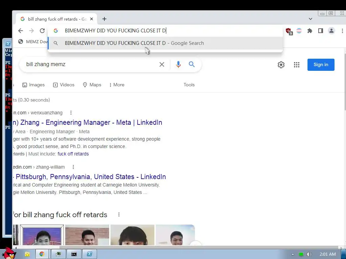Open the PowerShell taskbar button
This screenshot has width=346, height=259.
click(x=89, y=254)
